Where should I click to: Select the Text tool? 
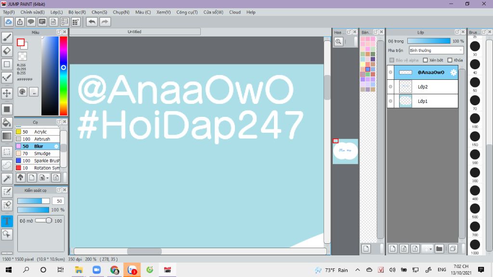pos(7,221)
